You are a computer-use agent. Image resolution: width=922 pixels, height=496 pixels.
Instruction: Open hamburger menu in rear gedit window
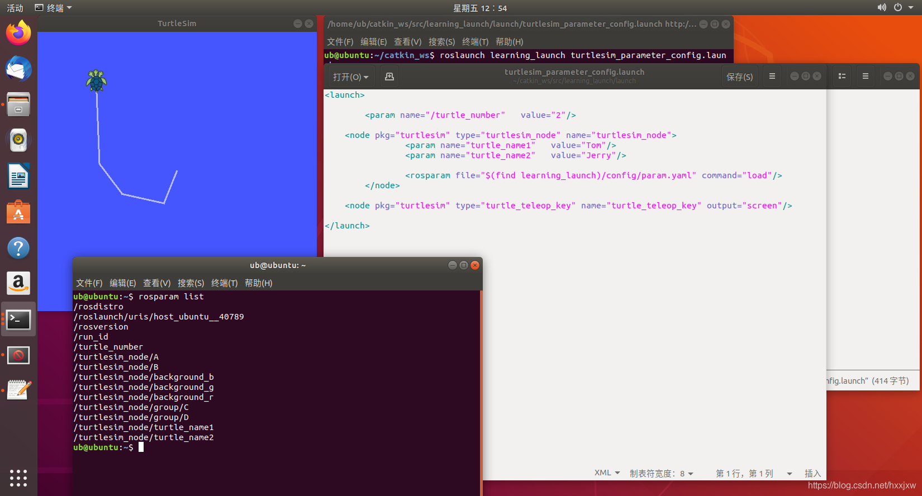pyautogui.click(x=866, y=77)
